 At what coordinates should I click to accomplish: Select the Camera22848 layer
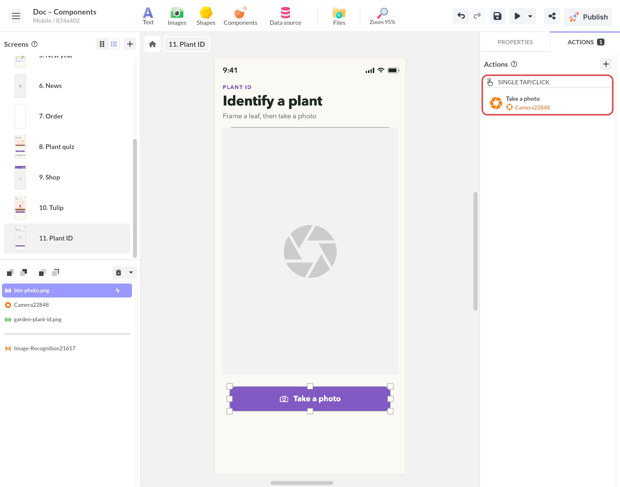[x=67, y=305]
